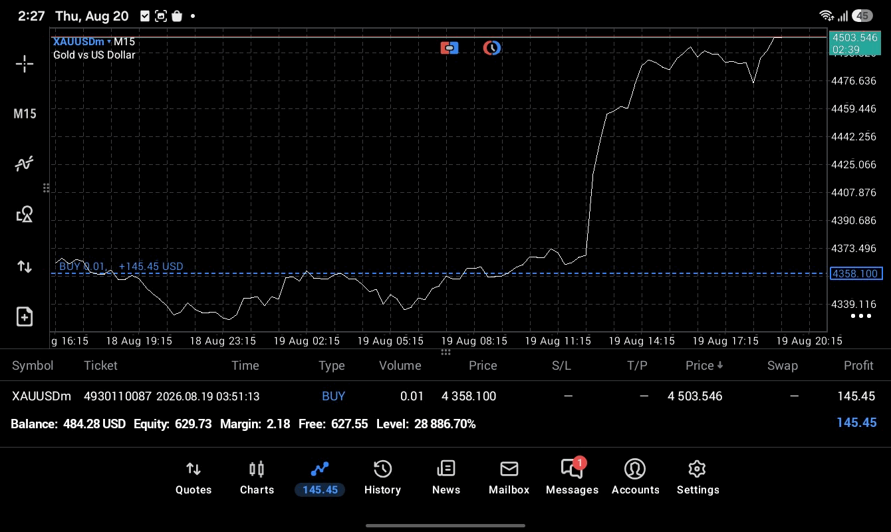Screen dimensions: 891x532
Task: Tap the blue-red link icon on chart
Action: [x=449, y=48]
